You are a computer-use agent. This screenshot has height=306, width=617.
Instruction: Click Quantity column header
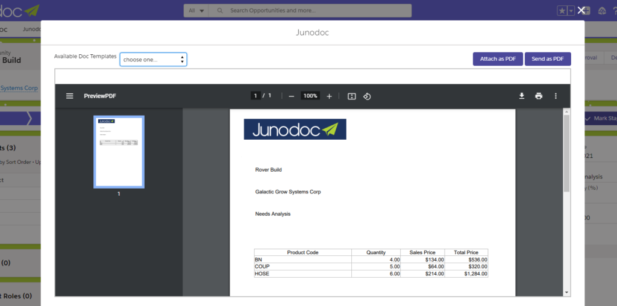coord(376,252)
